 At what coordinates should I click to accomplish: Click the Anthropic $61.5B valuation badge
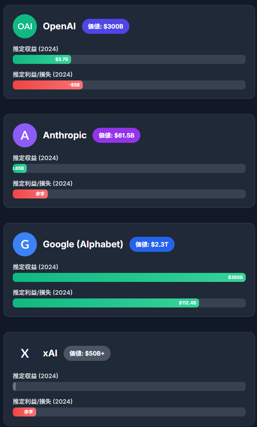click(x=116, y=135)
